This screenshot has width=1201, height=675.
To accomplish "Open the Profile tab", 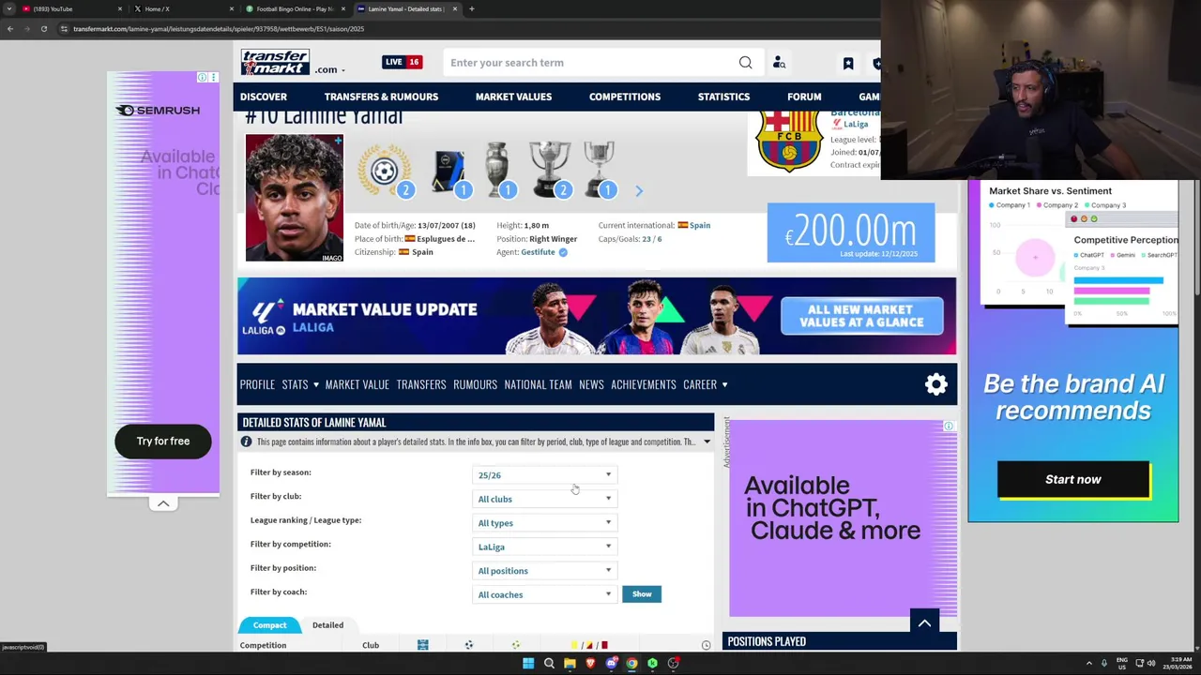I will pos(257,384).
